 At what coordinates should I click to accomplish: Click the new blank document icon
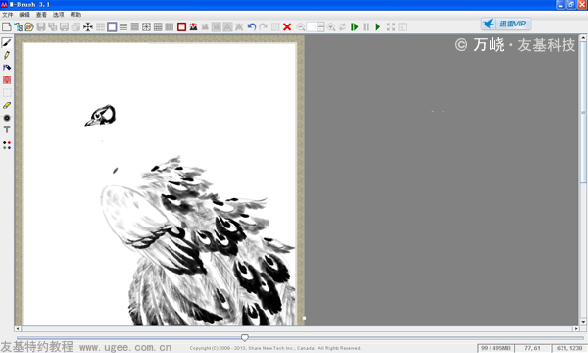click(x=7, y=27)
